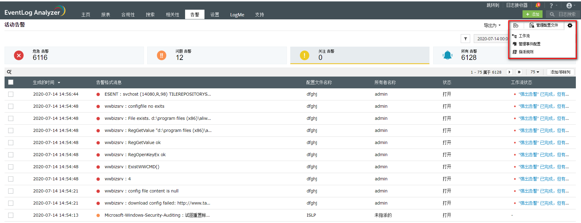Open the notification bell with 3 alerts
Screen dimensions: 581x223
(x=538, y=5)
